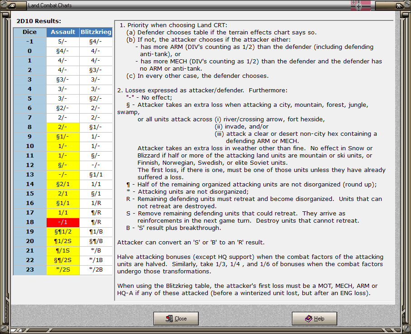Click the 'Halve attacking bonuses' paragraph
This screenshot has height=334, width=411.
(x=250, y=264)
